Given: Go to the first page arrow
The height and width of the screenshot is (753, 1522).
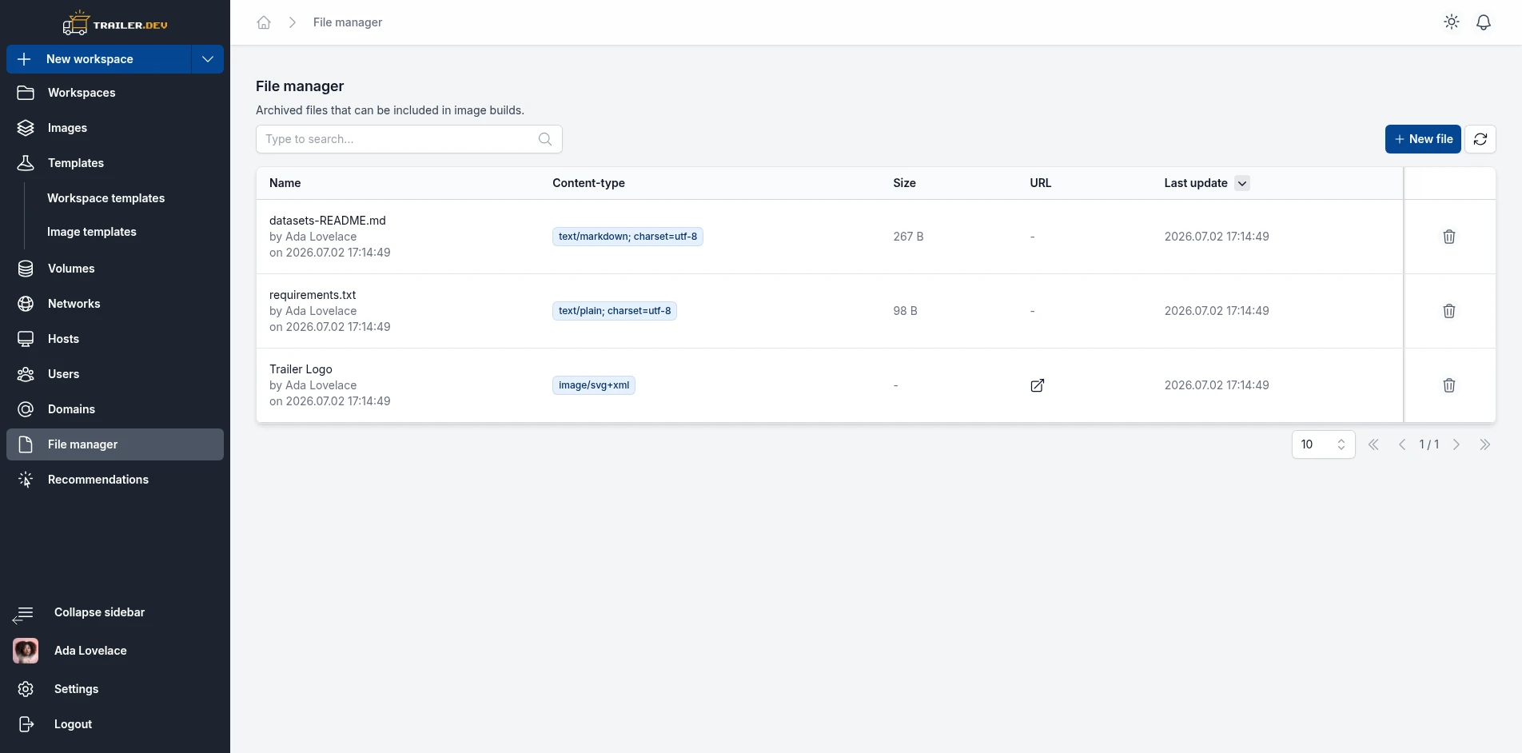Looking at the screenshot, I should pos(1373,444).
